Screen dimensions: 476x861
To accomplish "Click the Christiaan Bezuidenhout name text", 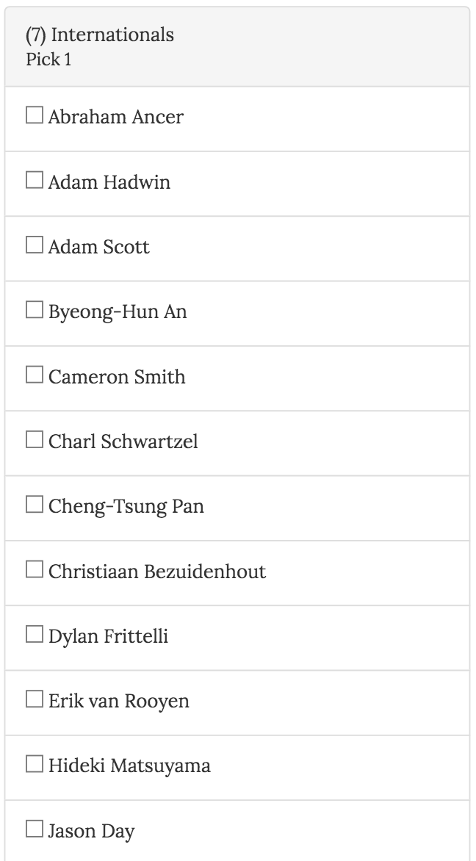I will pos(157,572).
